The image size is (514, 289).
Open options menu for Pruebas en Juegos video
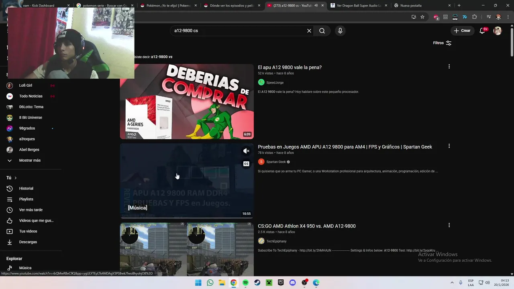tap(449, 146)
